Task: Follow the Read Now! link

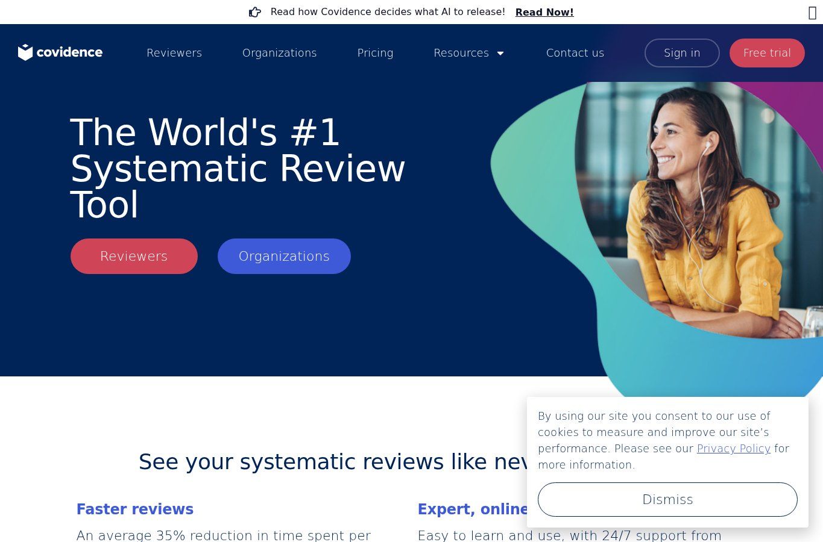Action: [544, 12]
